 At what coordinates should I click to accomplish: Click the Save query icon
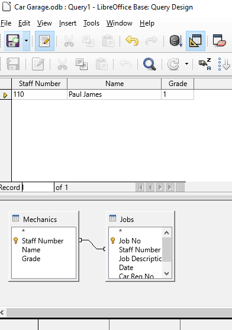click(13, 41)
